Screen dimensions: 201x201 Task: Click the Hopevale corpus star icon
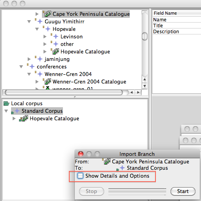(48, 29)
